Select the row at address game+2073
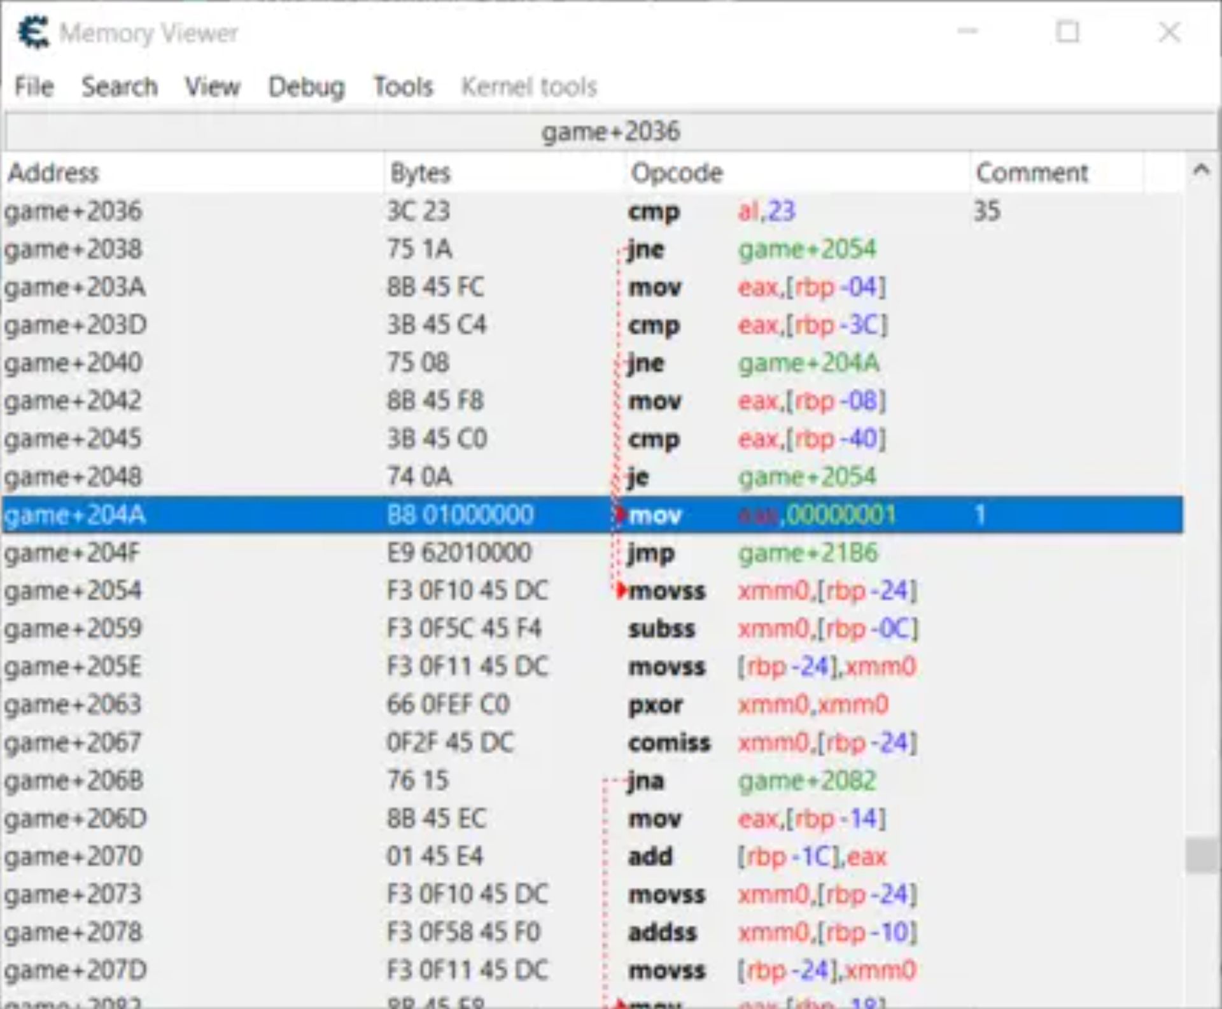 [592, 894]
